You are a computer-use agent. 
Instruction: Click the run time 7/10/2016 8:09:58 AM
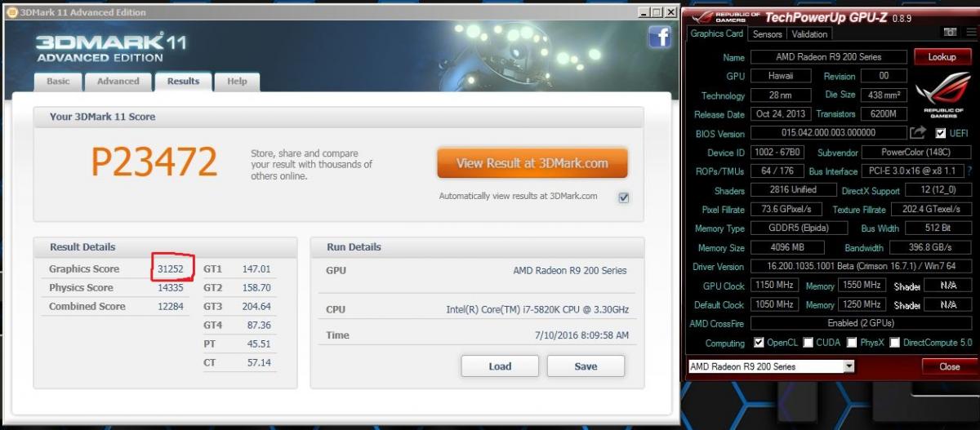point(581,335)
